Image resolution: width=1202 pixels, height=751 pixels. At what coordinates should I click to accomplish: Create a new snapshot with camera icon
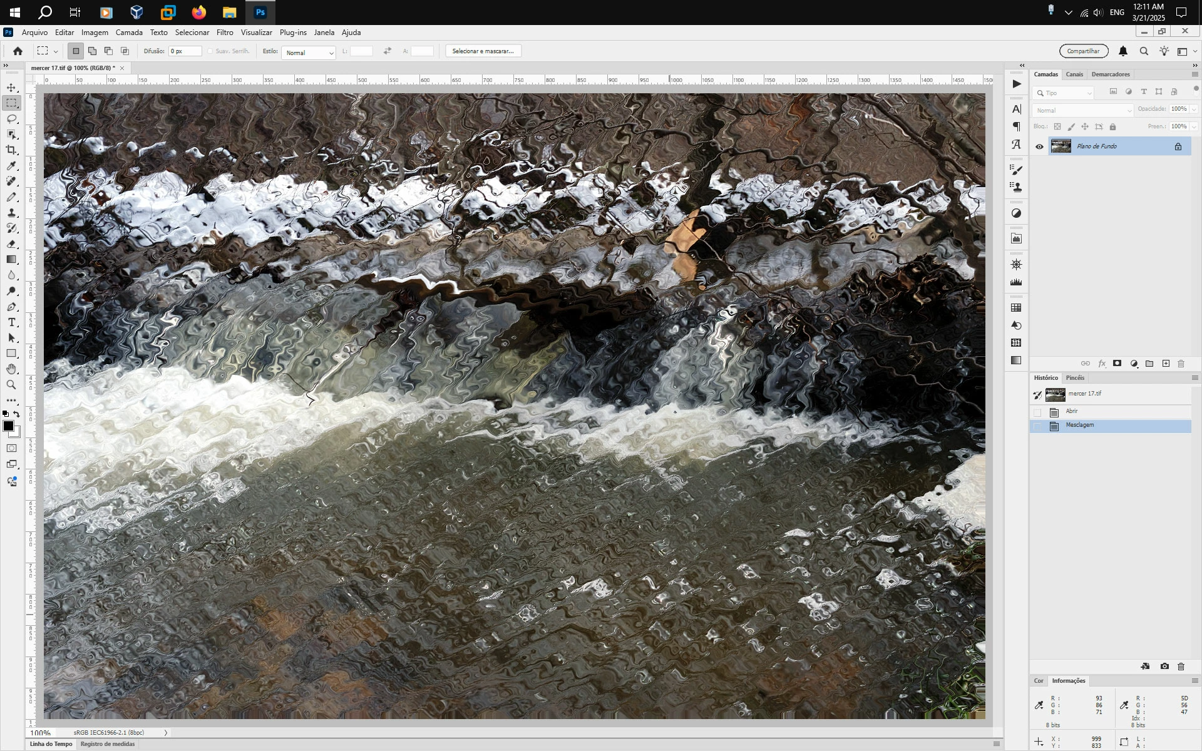[x=1164, y=667]
